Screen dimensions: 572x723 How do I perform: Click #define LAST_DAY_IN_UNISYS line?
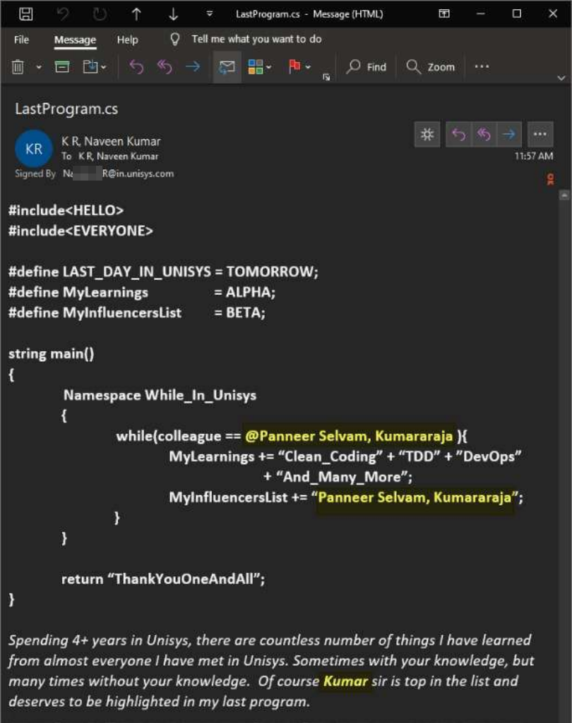click(x=163, y=272)
